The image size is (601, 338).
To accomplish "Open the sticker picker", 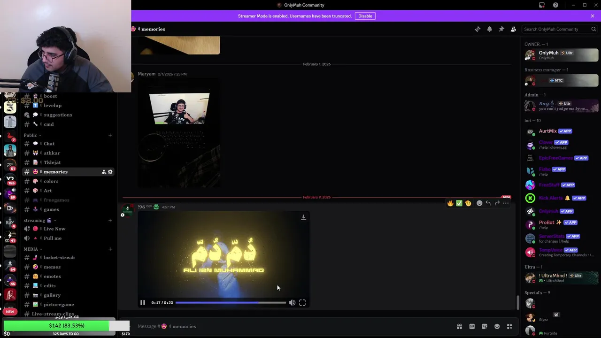I will tap(485, 326).
